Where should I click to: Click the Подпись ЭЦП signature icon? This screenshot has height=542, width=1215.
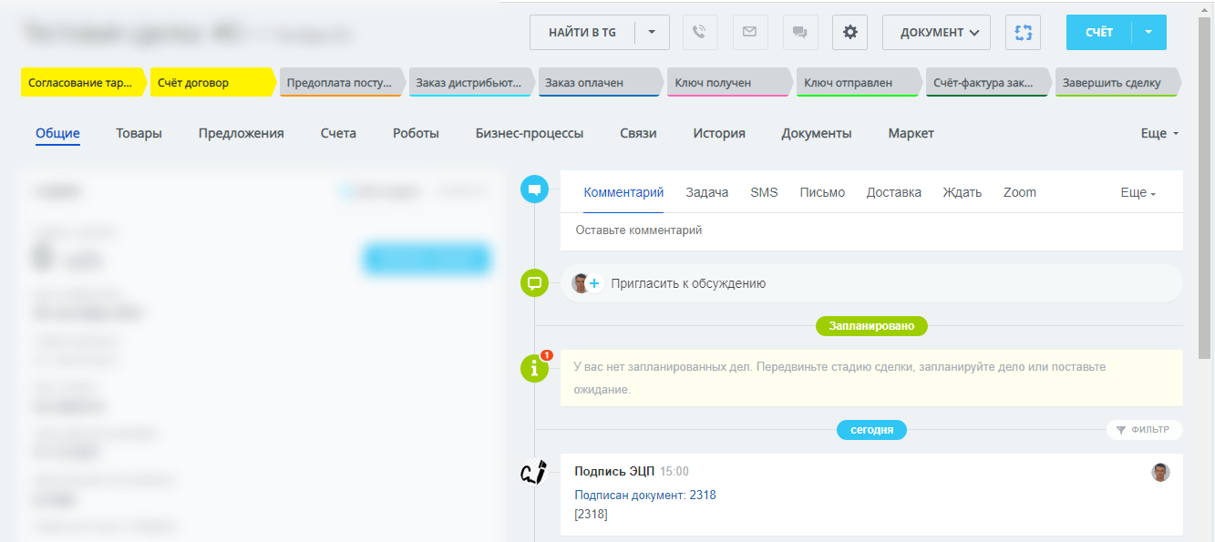point(534,472)
